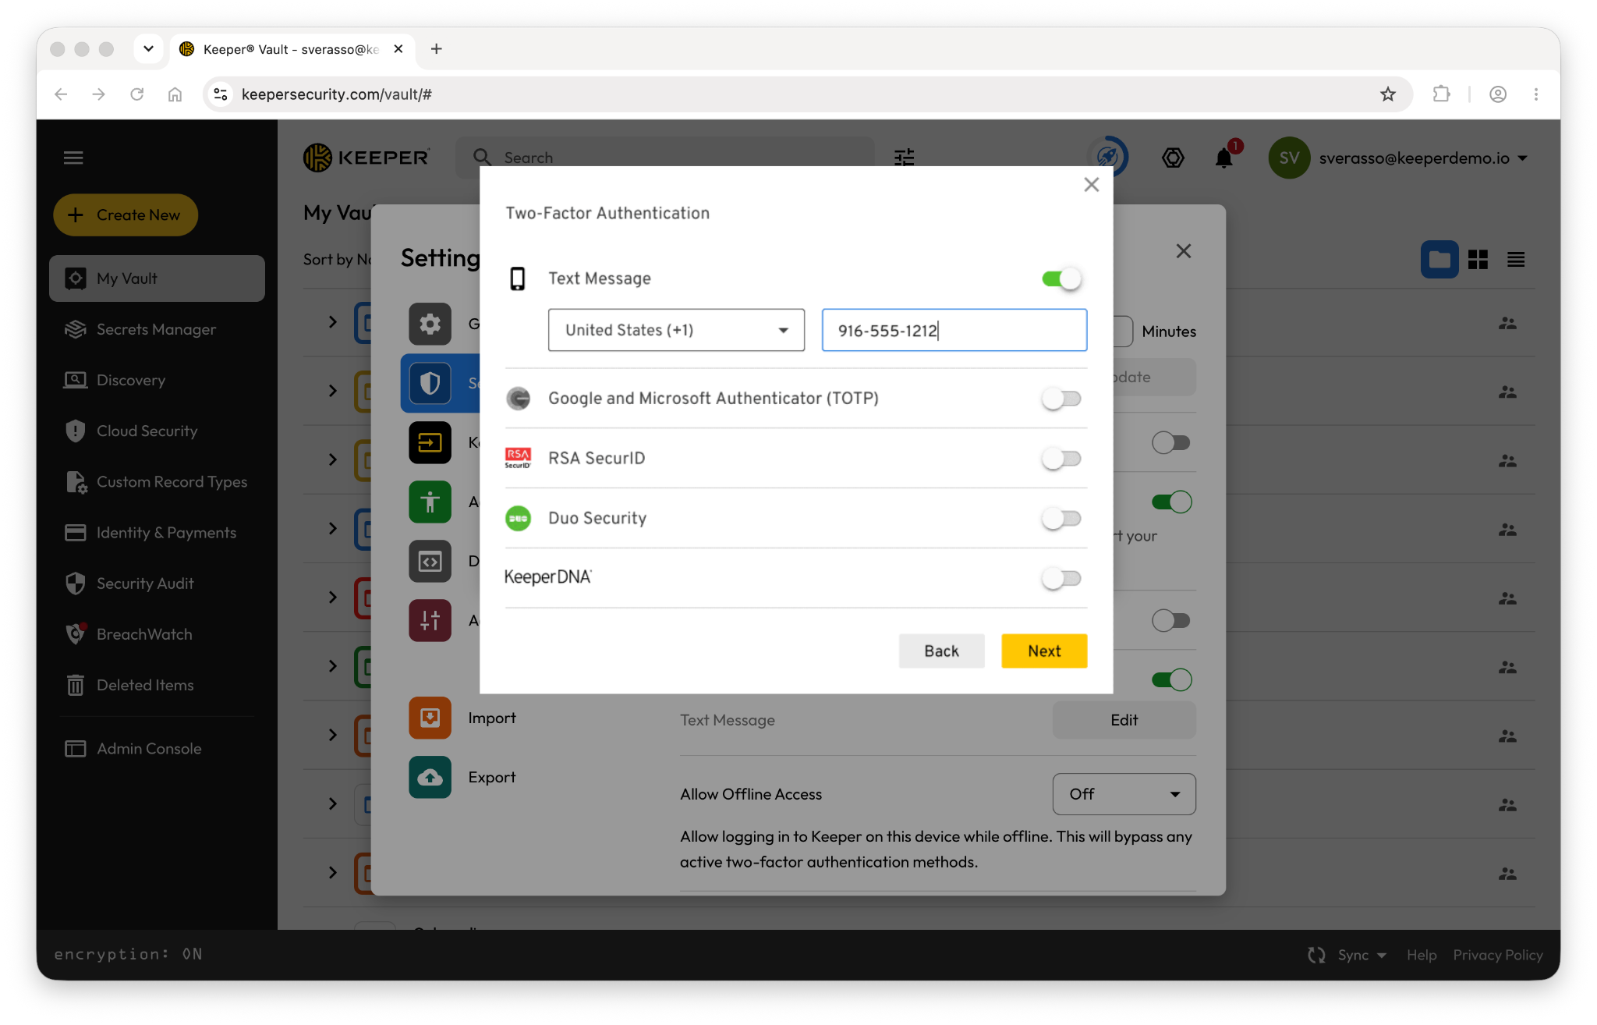Click the Export cloud icon

point(430,777)
